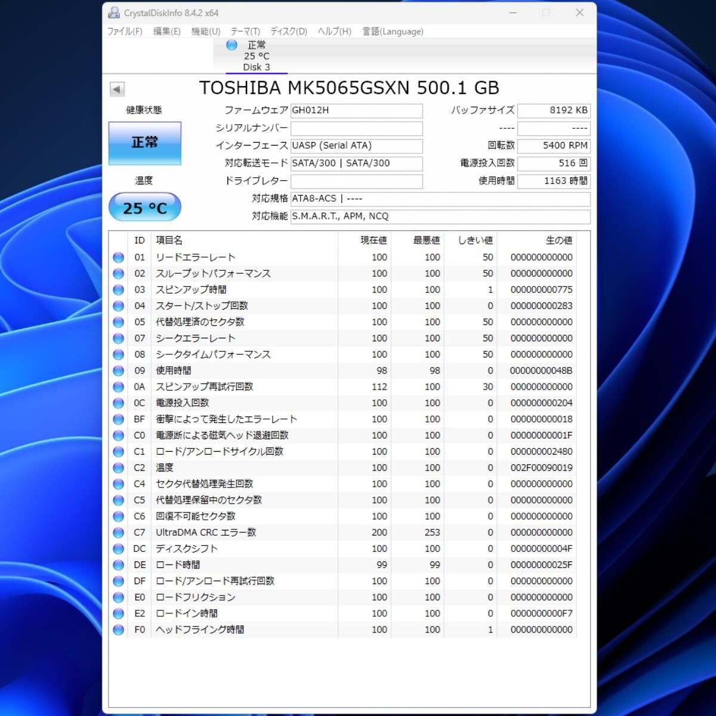This screenshot has width=716, height=716.
Task: Click the blue health orb above Disk 3
Action: coord(232,45)
